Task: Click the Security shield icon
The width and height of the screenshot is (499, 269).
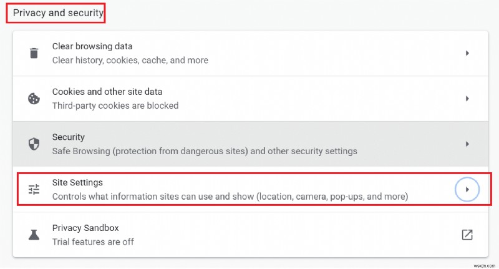Action: point(34,144)
